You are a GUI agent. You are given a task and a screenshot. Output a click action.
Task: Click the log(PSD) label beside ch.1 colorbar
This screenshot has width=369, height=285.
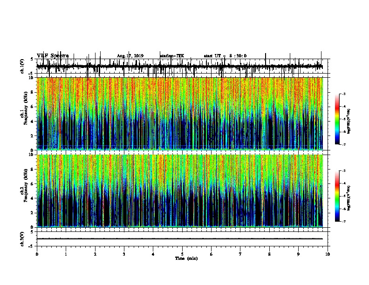349,122
